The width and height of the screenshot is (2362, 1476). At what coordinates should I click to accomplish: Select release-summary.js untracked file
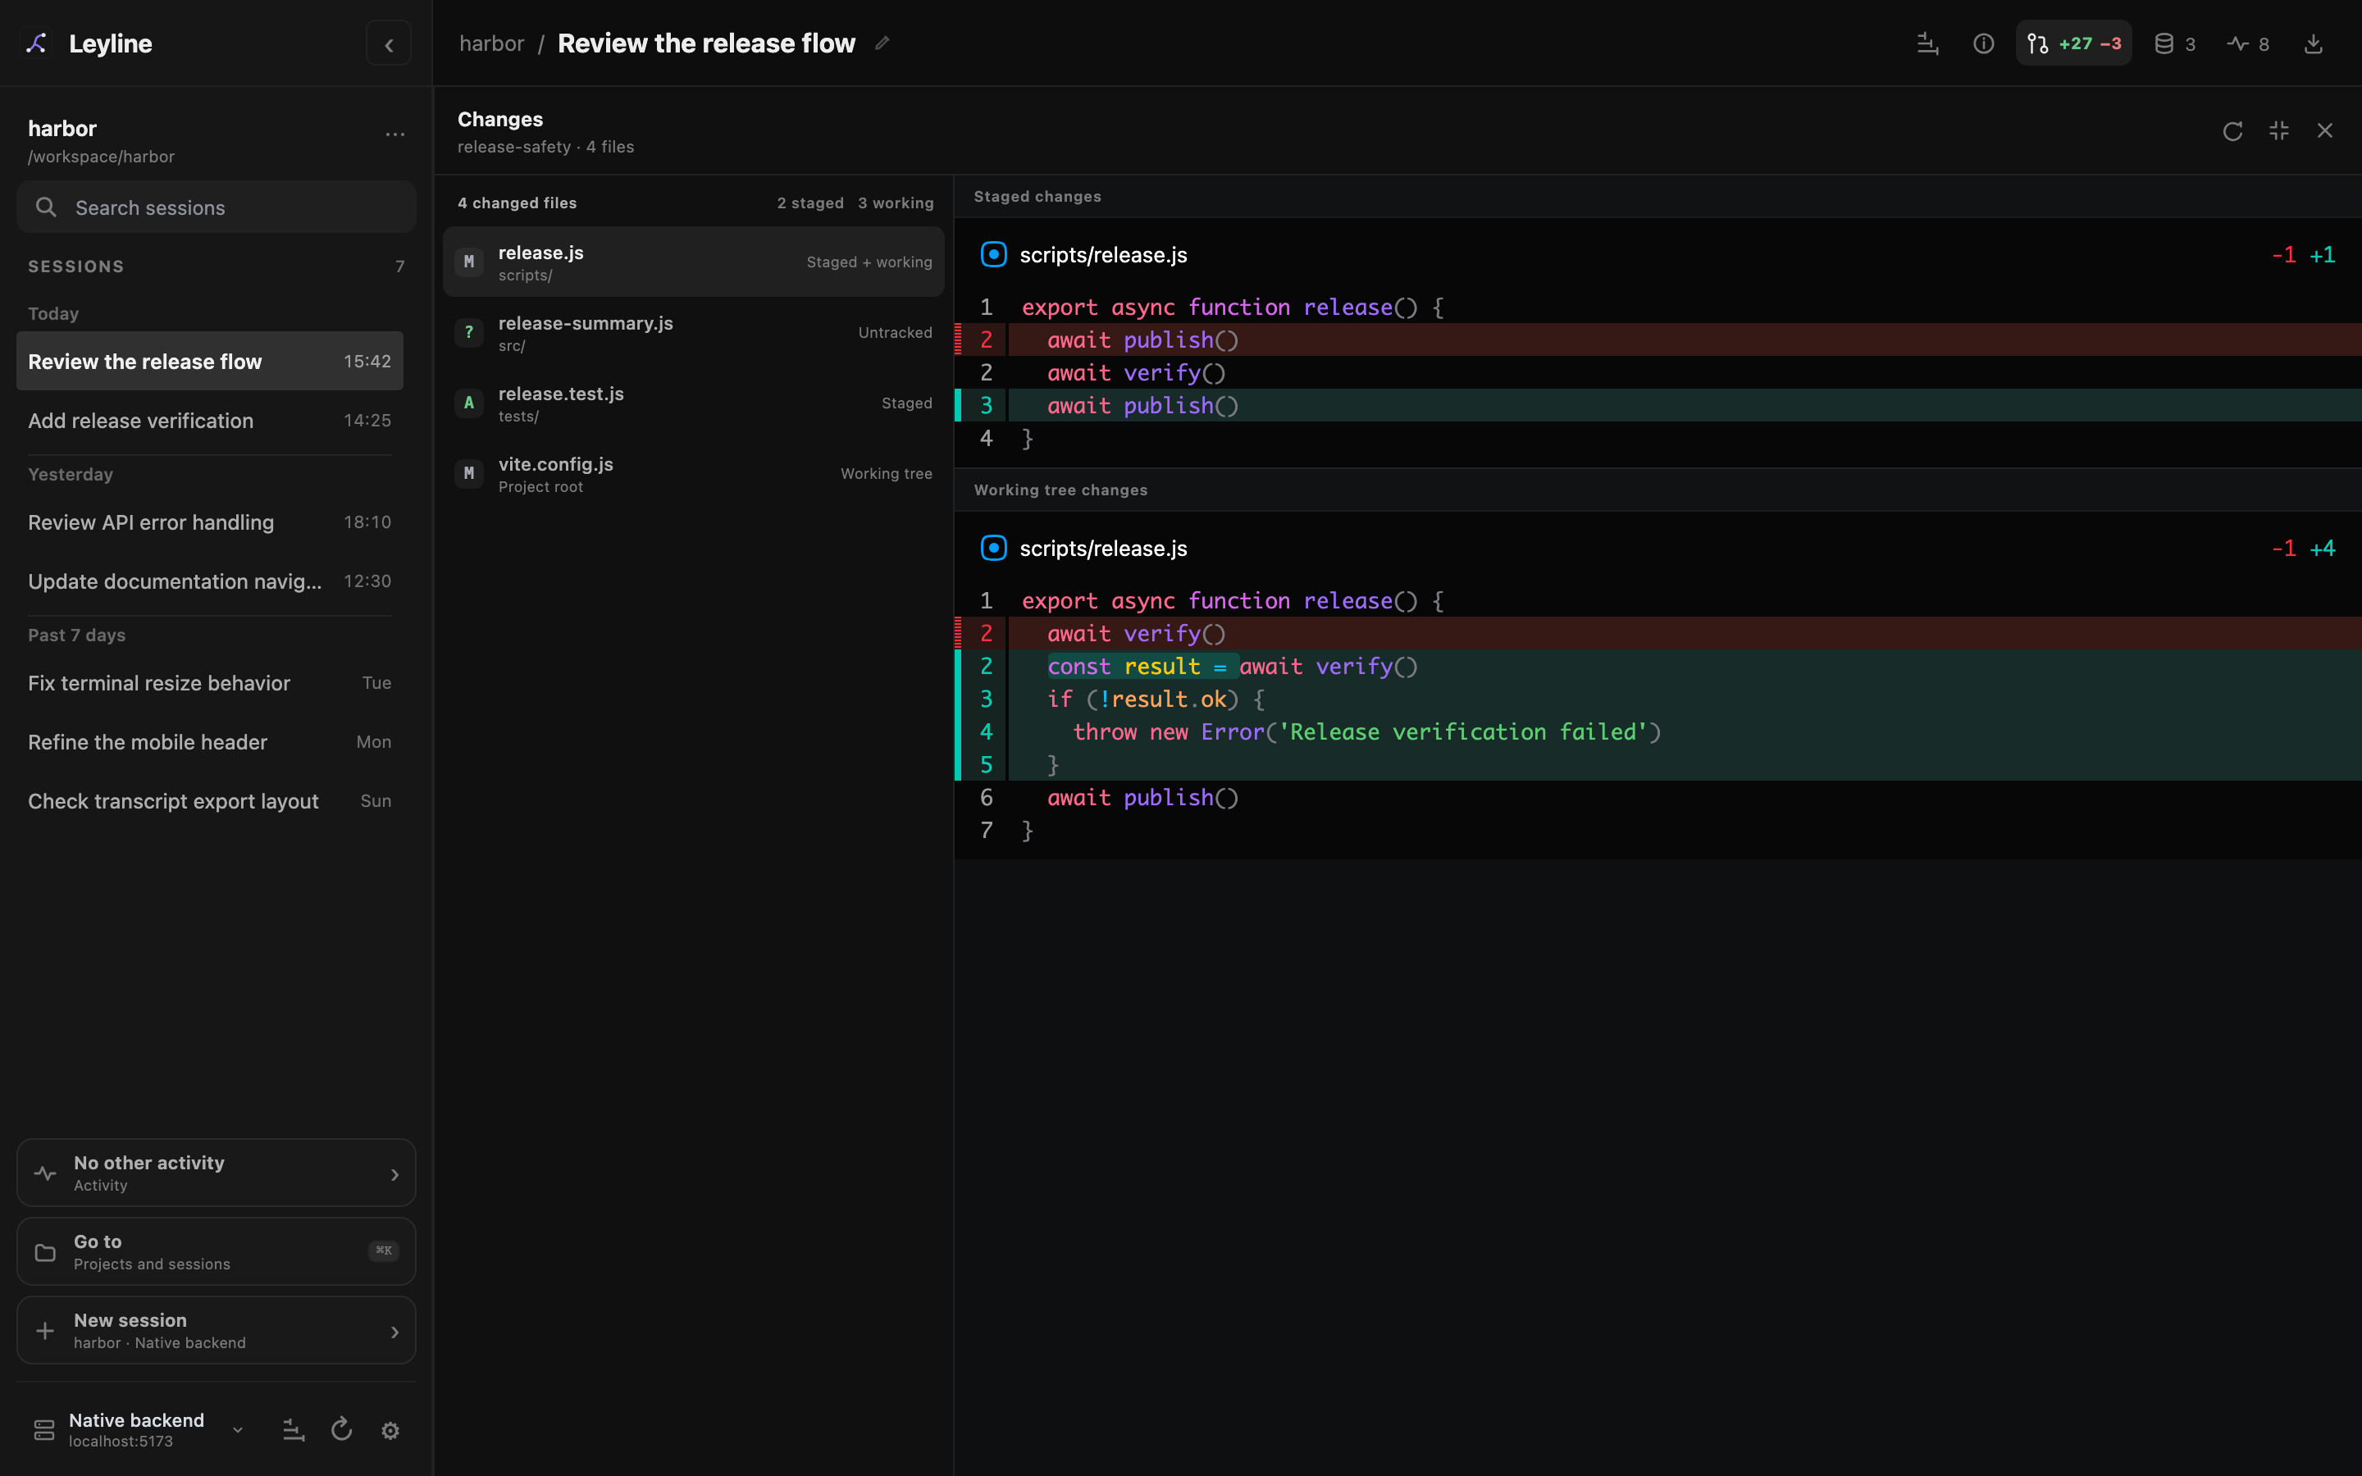click(694, 333)
